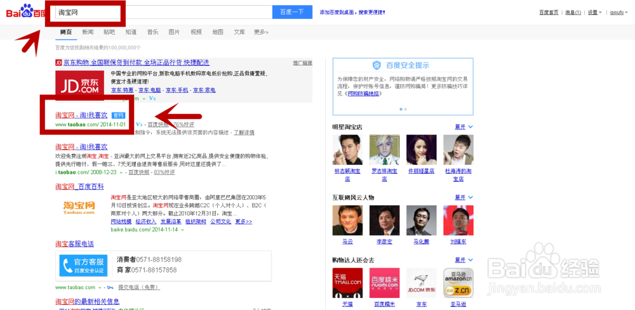Click 李彦宏 photo
This screenshot has height=310, width=635.
coord(384,220)
